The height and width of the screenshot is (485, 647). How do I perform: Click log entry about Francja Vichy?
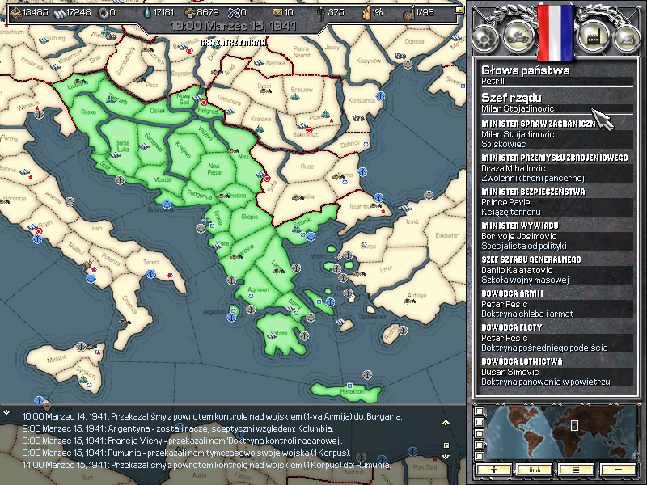[181, 441]
